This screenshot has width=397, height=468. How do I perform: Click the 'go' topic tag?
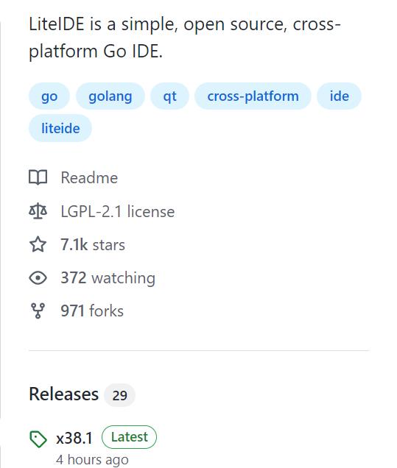click(49, 96)
